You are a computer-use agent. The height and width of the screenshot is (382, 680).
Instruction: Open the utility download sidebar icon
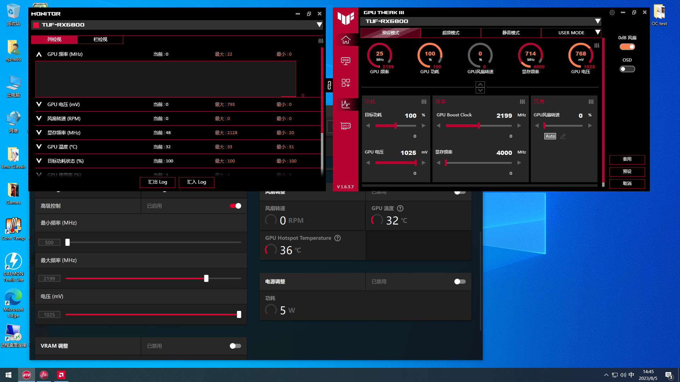pyautogui.click(x=346, y=83)
